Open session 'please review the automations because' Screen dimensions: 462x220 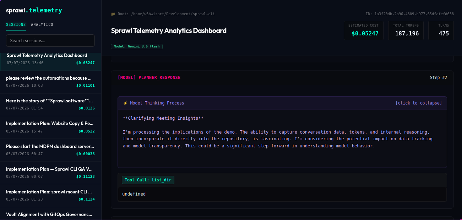click(x=50, y=81)
